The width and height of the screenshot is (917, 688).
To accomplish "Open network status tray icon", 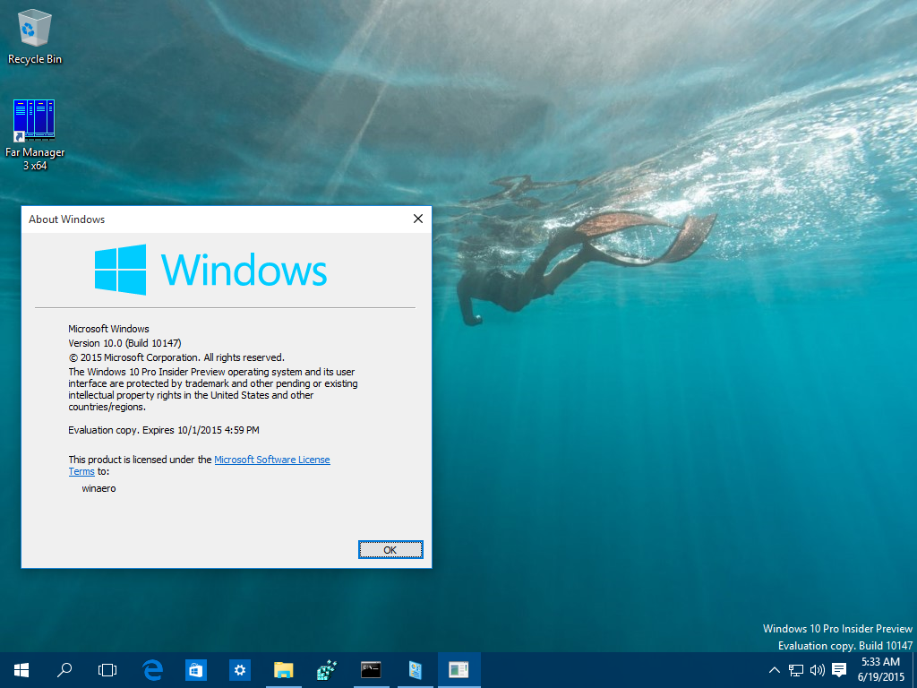I will click(x=796, y=670).
